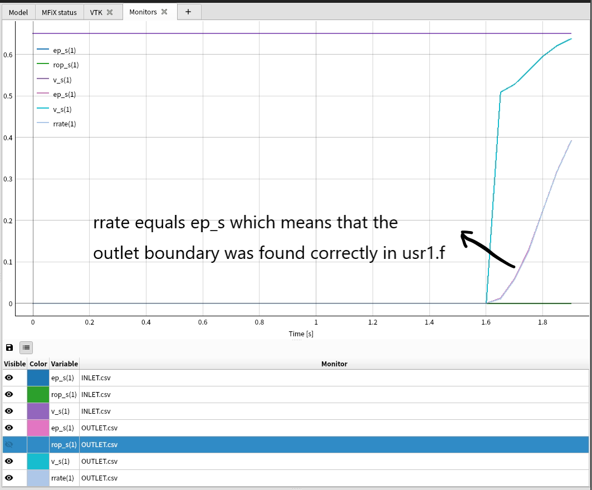Toggle visibility of v_s(1) INLET.csv

pyautogui.click(x=9, y=411)
